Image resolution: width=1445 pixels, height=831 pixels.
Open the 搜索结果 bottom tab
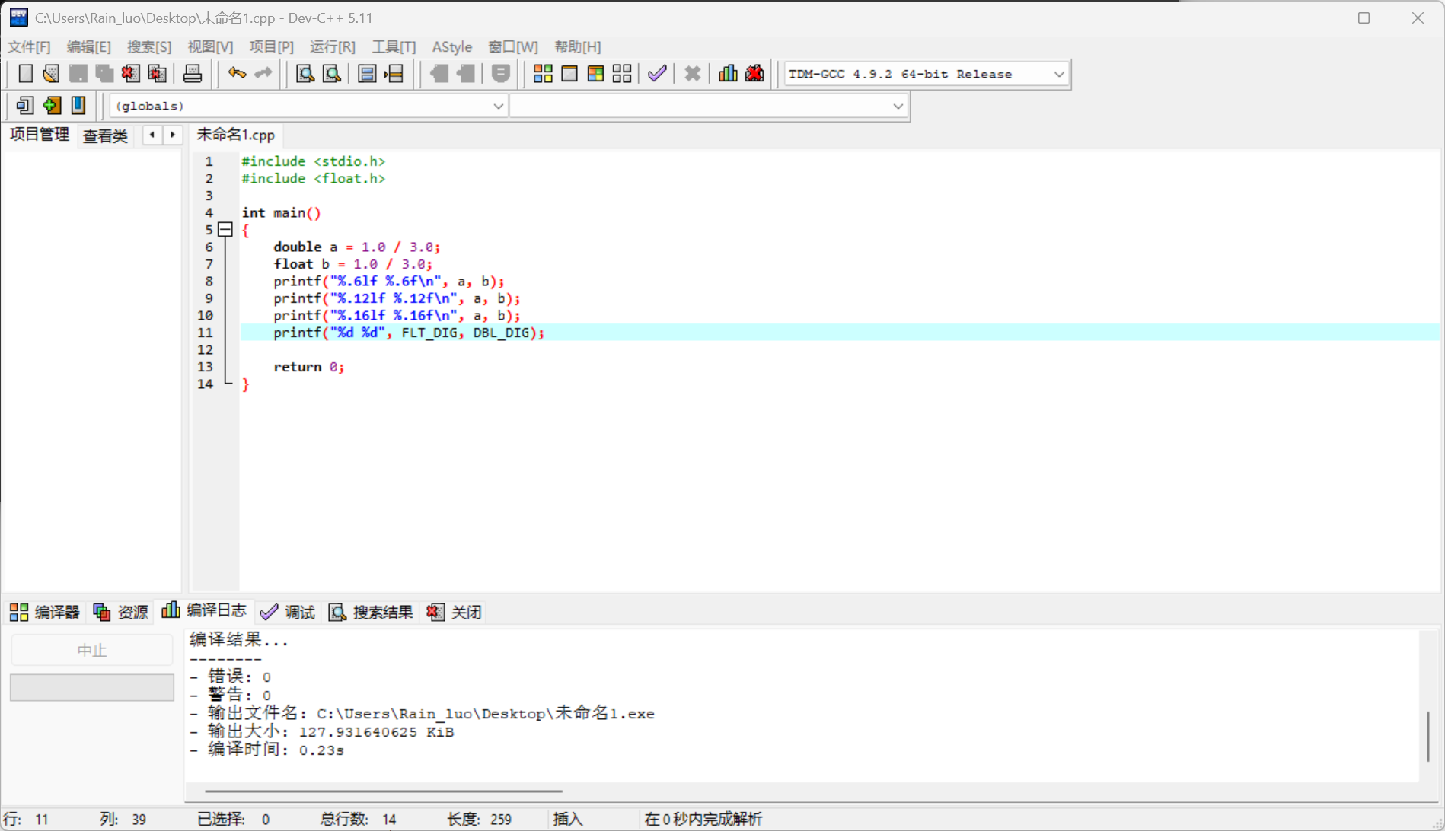click(x=371, y=612)
